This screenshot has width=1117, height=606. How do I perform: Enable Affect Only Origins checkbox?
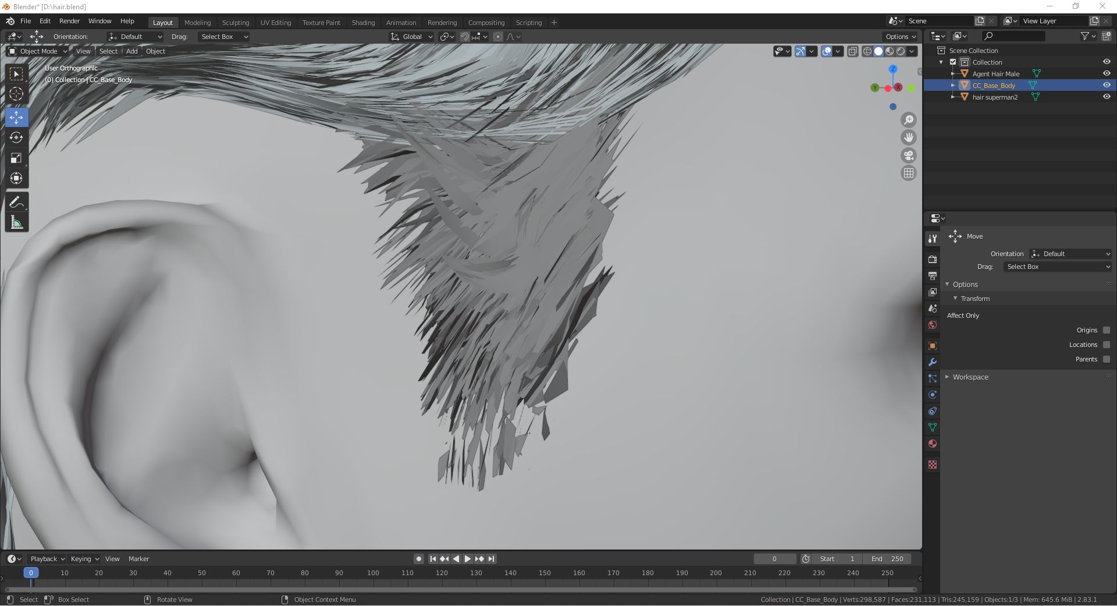click(x=1107, y=330)
